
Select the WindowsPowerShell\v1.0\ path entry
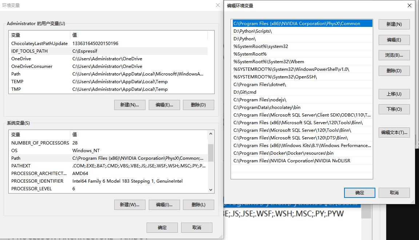(x=302, y=69)
